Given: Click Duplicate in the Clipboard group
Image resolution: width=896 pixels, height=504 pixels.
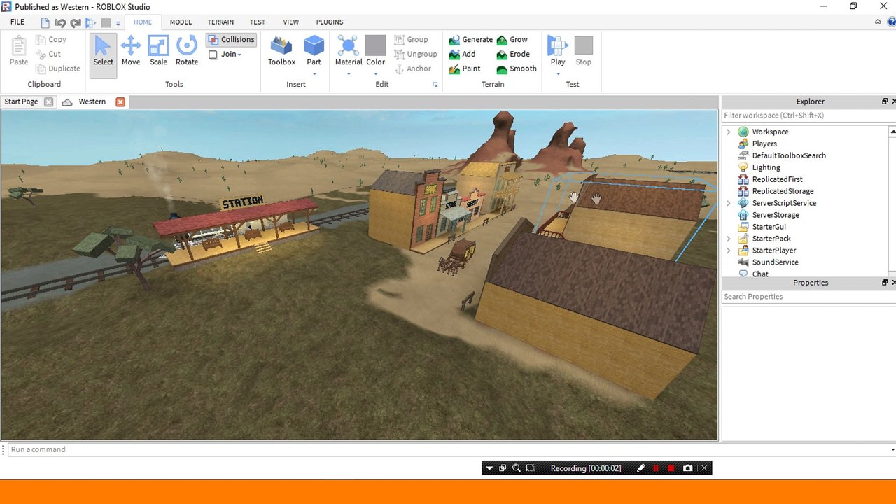Looking at the screenshot, I should coord(58,69).
